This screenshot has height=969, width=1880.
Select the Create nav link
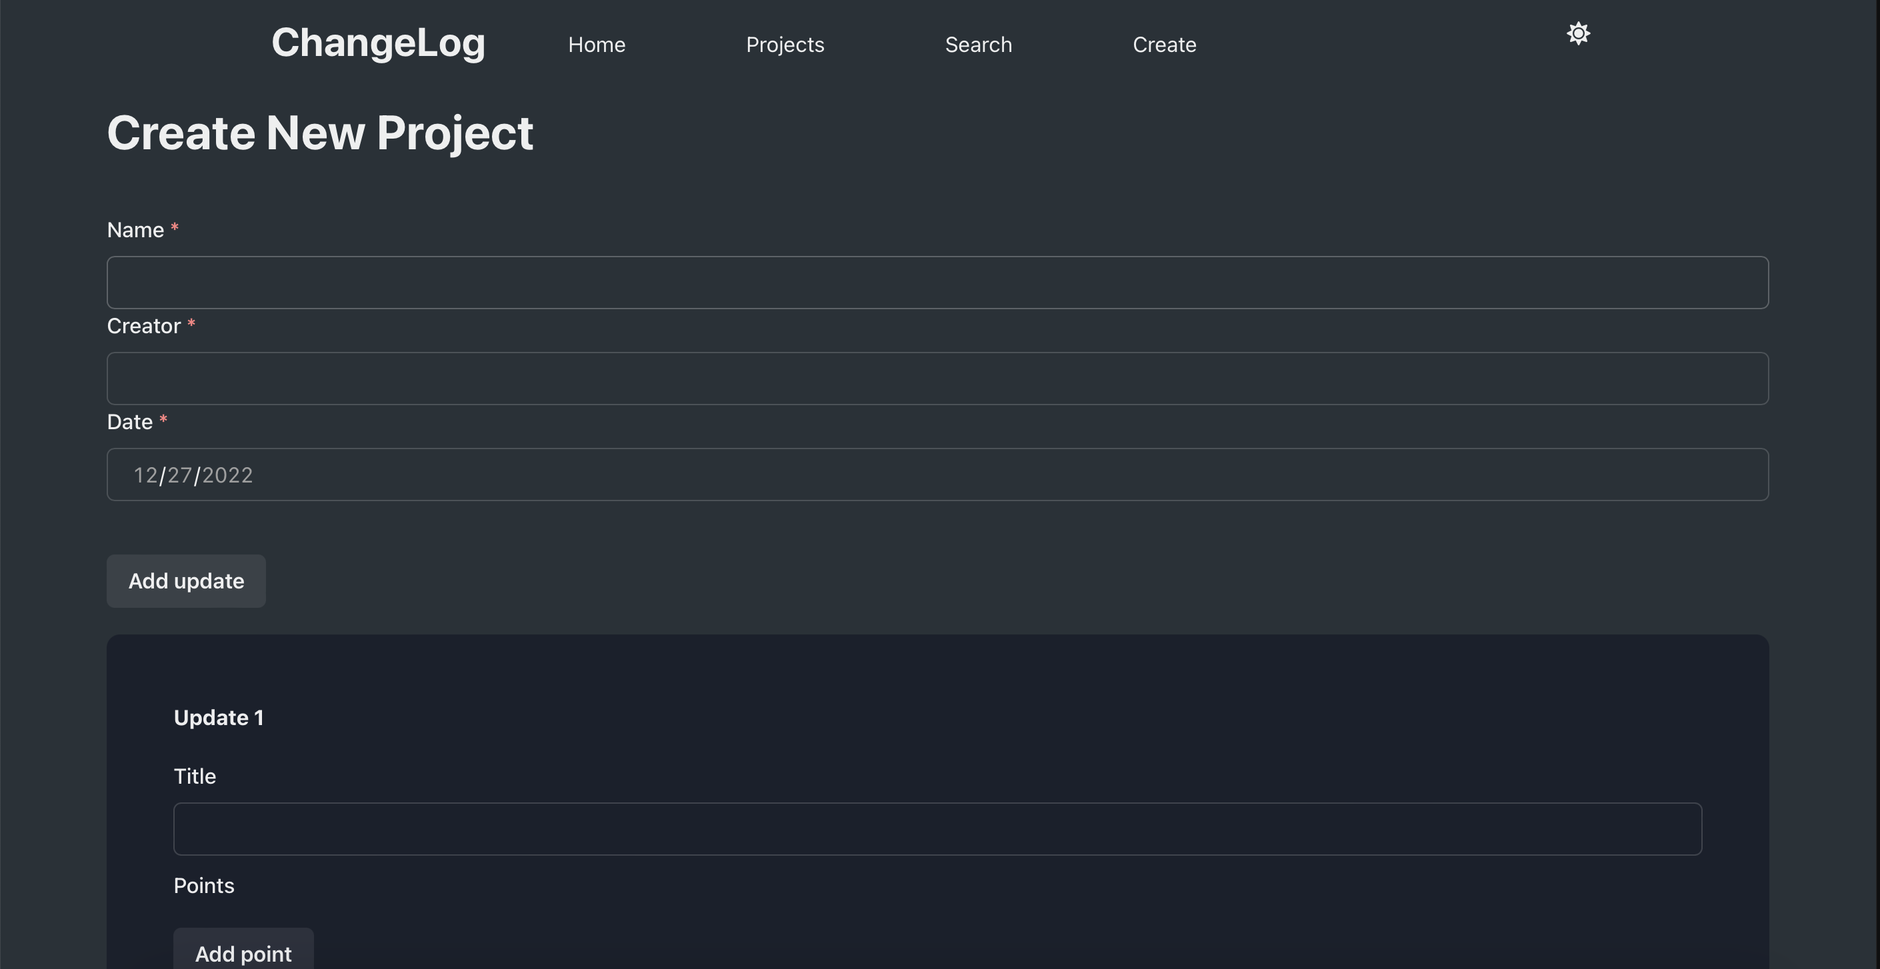pyautogui.click(x=1164, y=45)
